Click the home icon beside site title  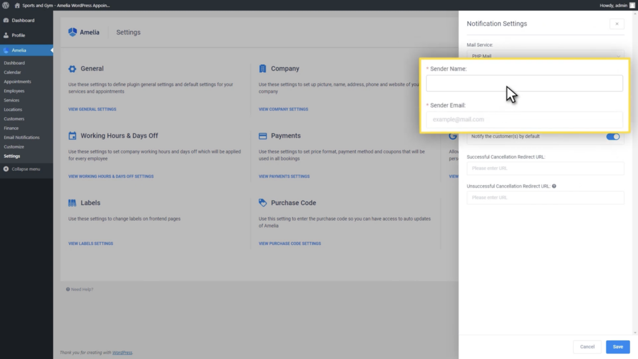coord(17,5)
